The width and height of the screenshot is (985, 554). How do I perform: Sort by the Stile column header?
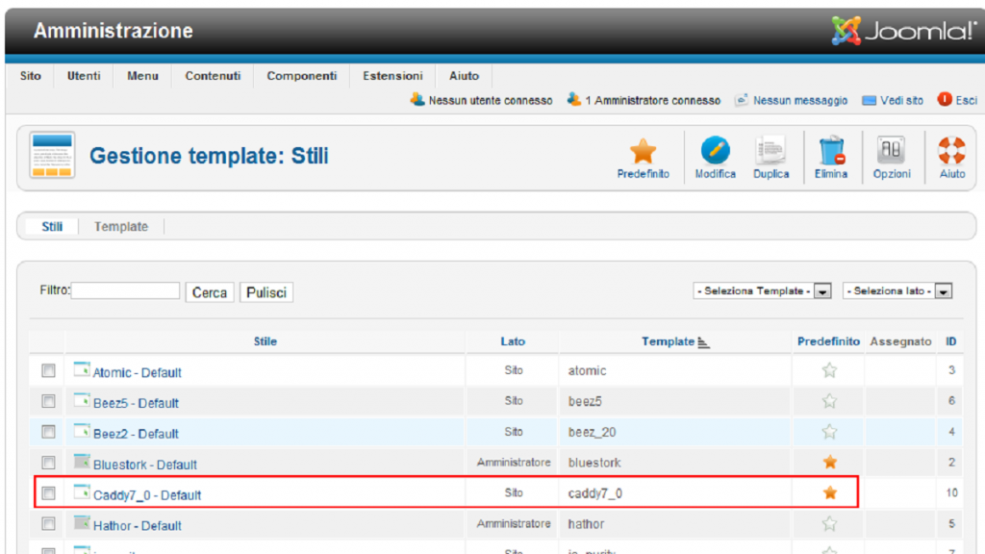tap(265, 341)
